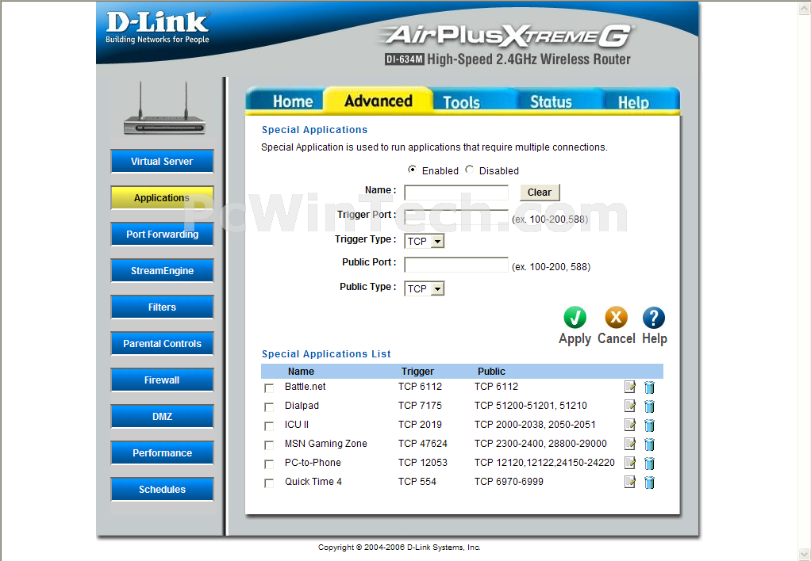811x561 pixels.
Task: Select the Disabled radio button
Action: [469, 170]
